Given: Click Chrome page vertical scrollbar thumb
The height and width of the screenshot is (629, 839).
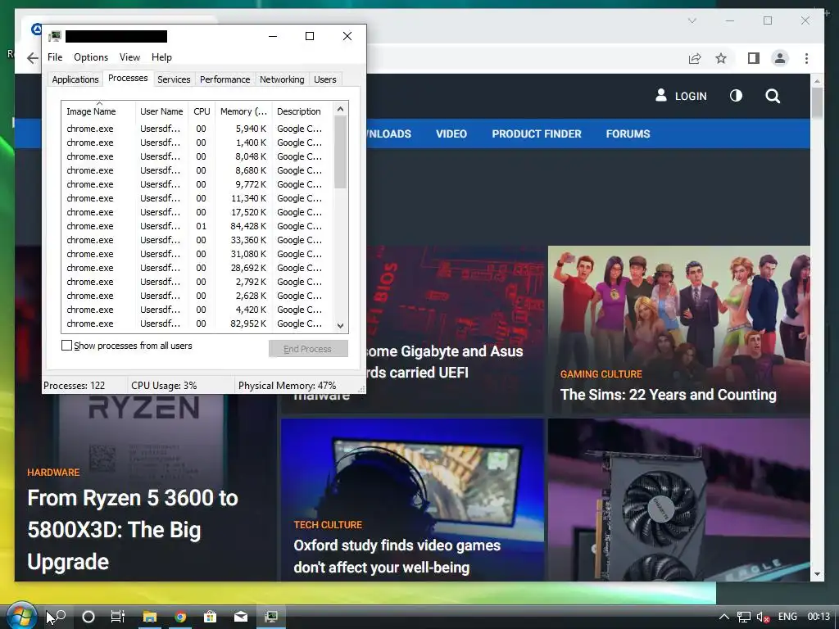Looking at the screenshot, I should pyautogui.click(x=817, y=102).
